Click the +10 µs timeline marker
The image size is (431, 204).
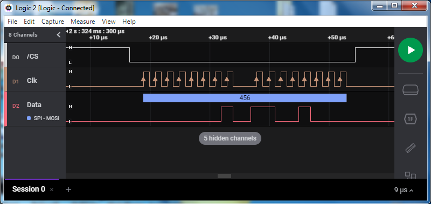tap(99, 37)
